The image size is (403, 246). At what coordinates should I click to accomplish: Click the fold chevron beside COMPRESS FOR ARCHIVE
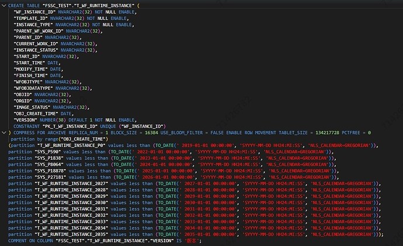pyautogui.click(x=4, y=132)
